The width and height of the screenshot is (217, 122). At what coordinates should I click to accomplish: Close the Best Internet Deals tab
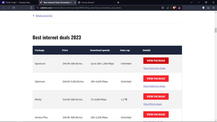click(75, 2)
